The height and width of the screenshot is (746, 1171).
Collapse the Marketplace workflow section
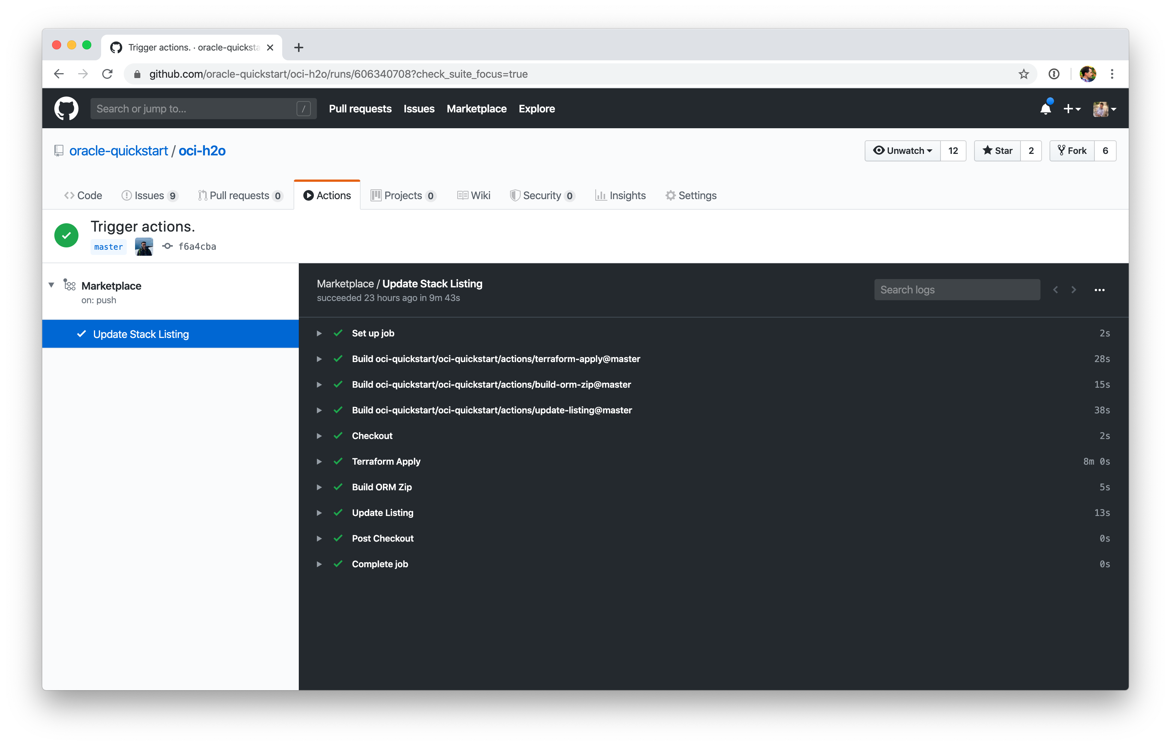coord(51,285)
